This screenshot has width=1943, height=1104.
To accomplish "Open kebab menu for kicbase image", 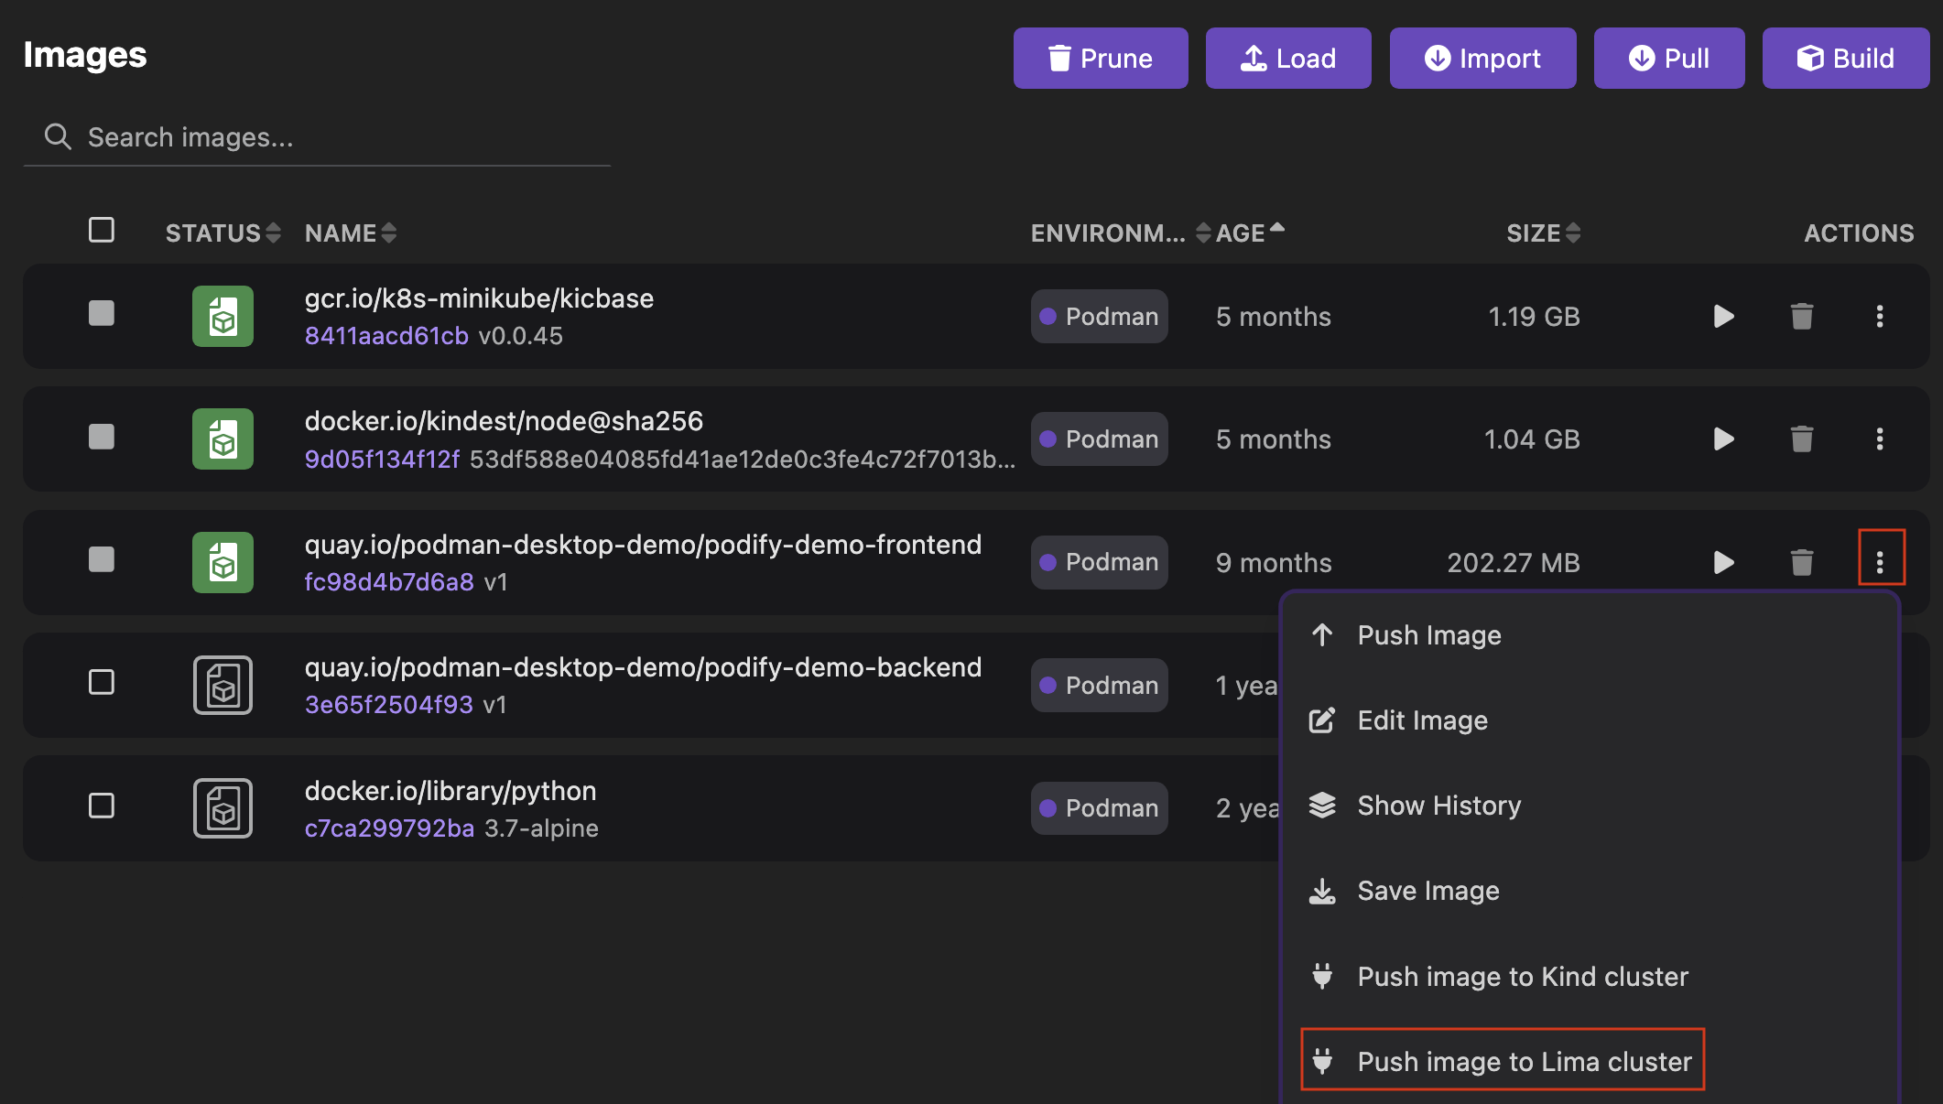I will (1880, 317).
